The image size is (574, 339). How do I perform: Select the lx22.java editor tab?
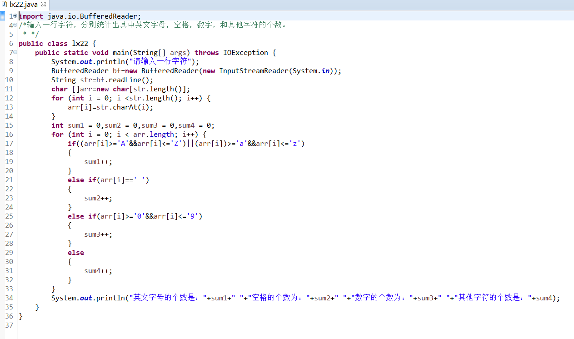24,5
